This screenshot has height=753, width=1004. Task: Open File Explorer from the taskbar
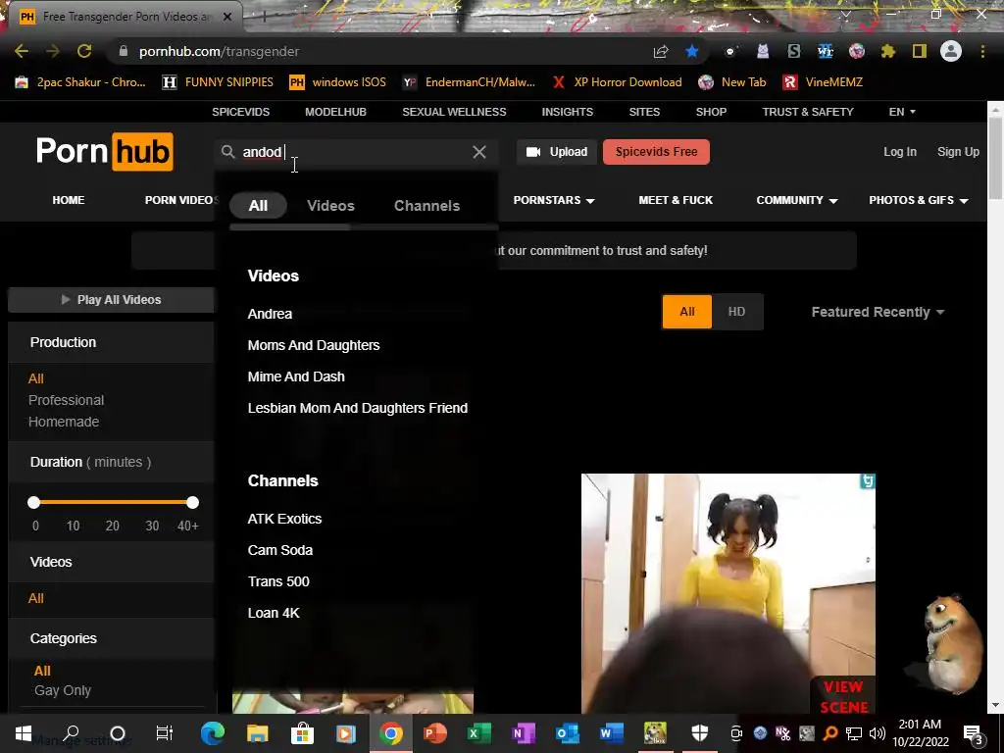[258, 733]
